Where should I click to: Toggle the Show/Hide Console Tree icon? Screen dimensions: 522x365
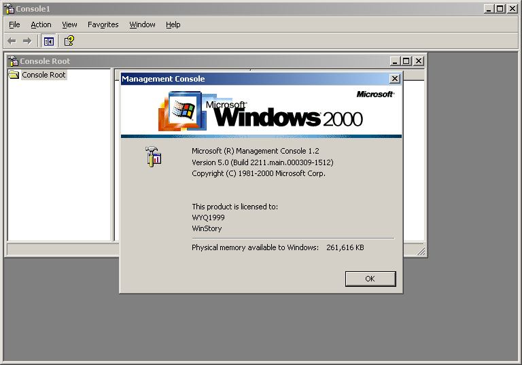49,41
